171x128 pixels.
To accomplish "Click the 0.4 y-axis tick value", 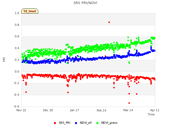I will [x=17, y=48].
